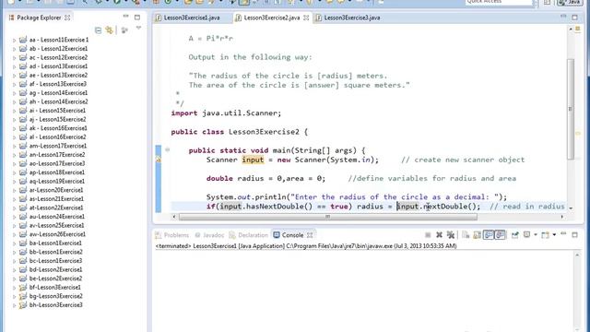The image size is (590, 332).
Task: Minimize the Console panel
Action: tap(563, 233)
